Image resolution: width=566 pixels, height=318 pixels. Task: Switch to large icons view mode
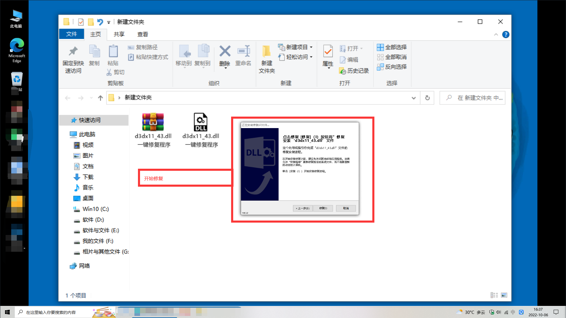(504, 295)
